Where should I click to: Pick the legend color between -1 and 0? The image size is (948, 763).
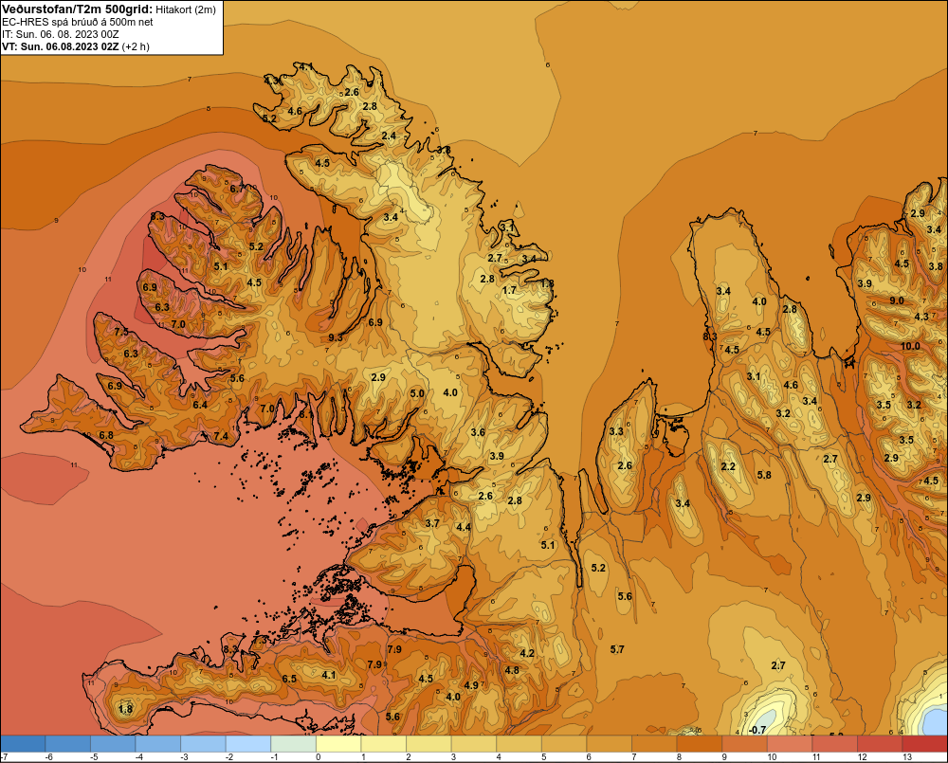(x=294, y=744)
